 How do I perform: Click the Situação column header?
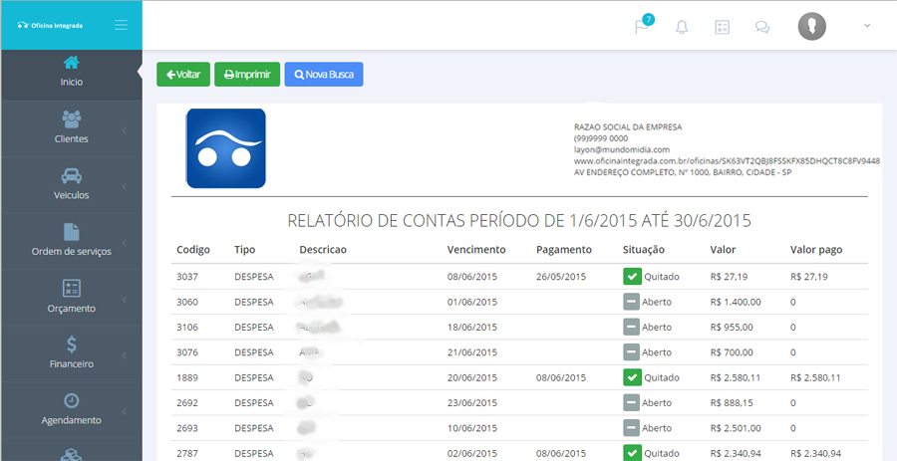tap(644, 250)
